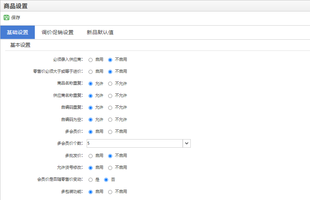Screen dimensions: 310x200
Task: Click the 保存 save button text
Action: (x=16, y=17)
